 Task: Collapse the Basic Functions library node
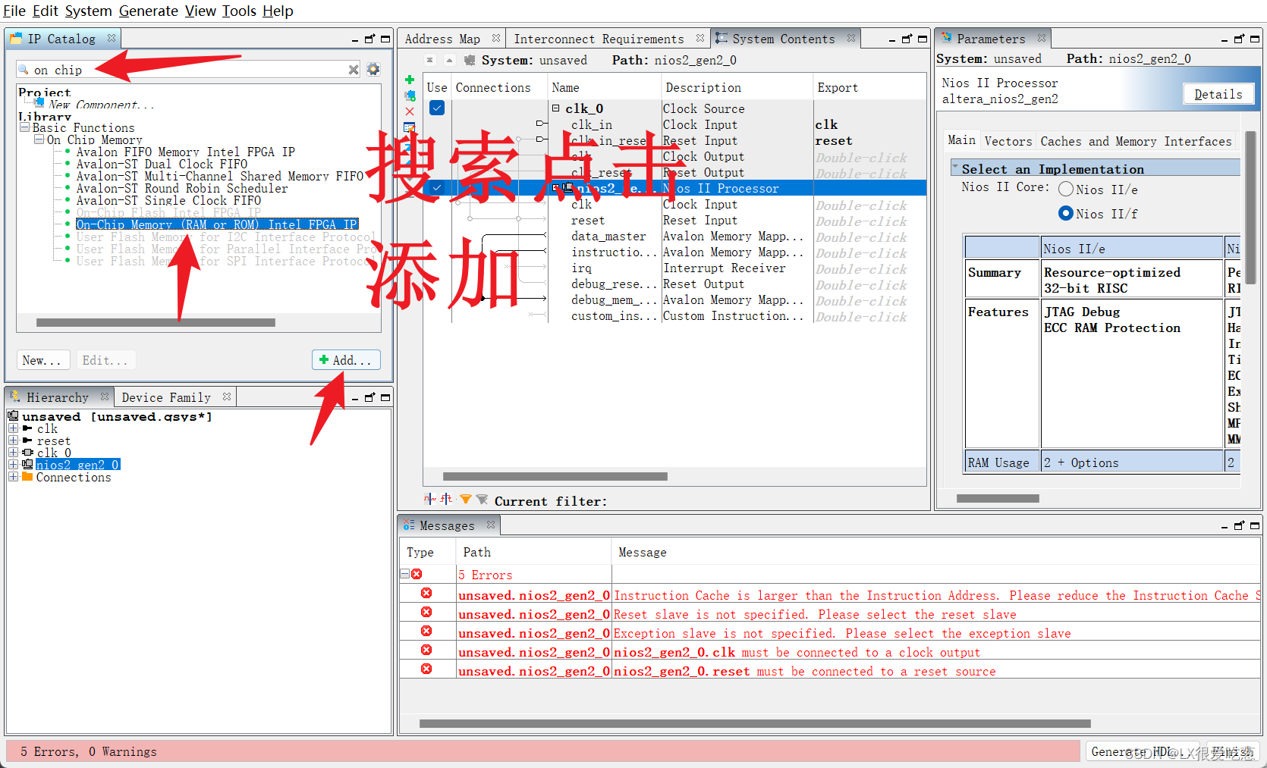24,127
